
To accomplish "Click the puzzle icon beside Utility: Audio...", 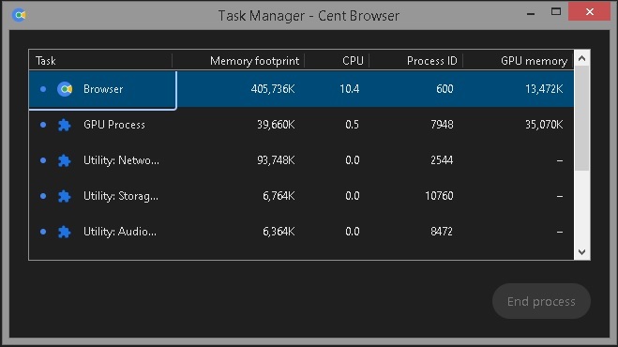I will pos(65,232).
